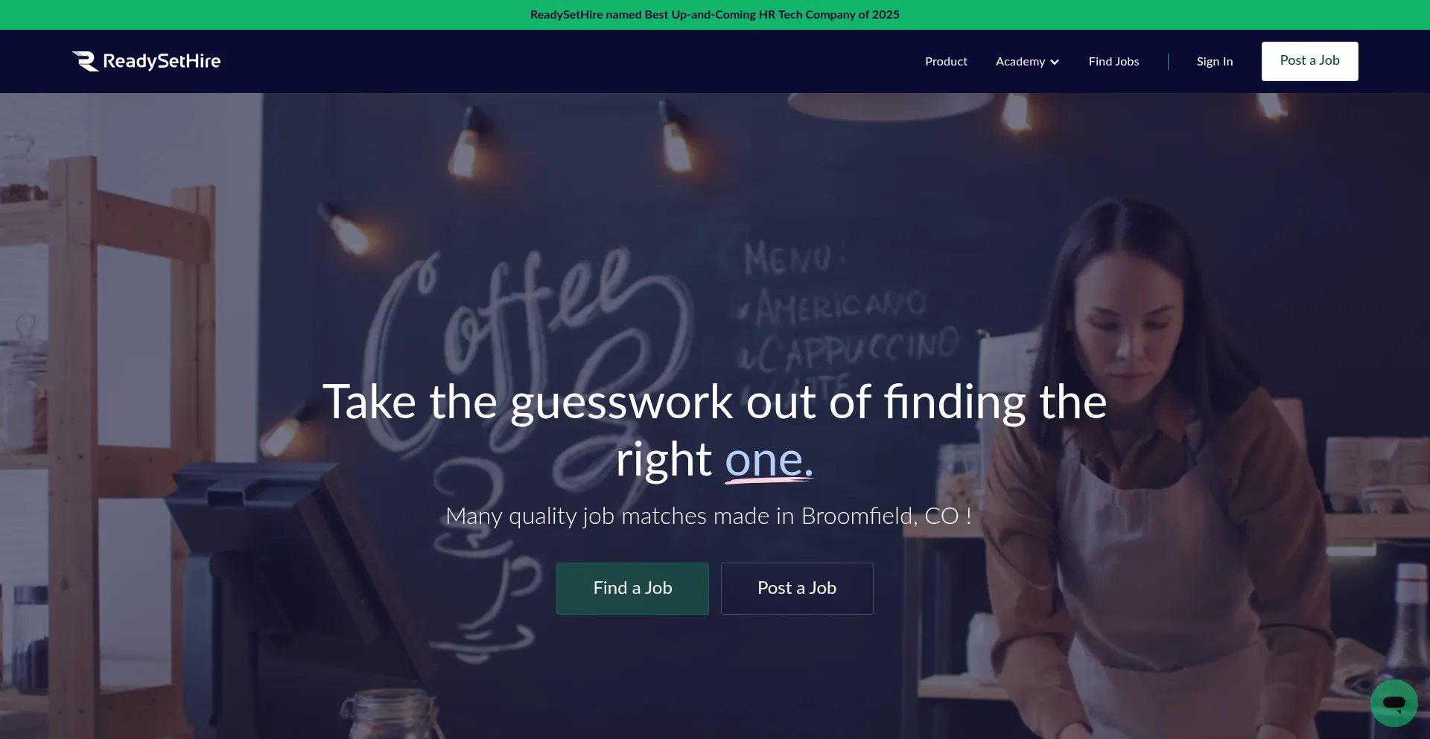Click the underlined word "one."
The height and width of the screenshot is (739, 1430).
coord(769,460)
